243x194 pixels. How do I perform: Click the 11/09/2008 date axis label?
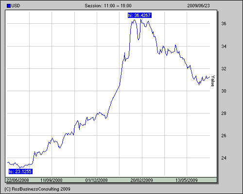pos(52,180)
